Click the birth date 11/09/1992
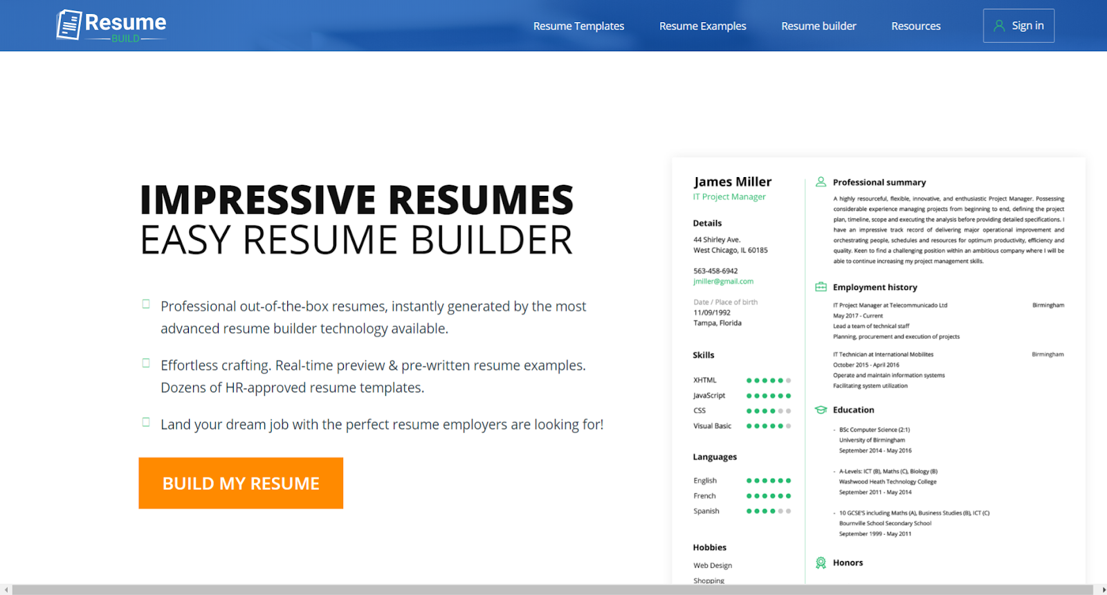The width and height of the screenshot is (1107, 595). pos(712,313)
